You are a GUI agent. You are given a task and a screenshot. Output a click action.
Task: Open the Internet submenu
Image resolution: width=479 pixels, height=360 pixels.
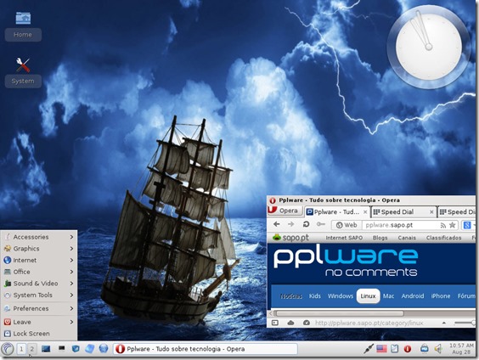pyautogui.click(x=38, y=260)
